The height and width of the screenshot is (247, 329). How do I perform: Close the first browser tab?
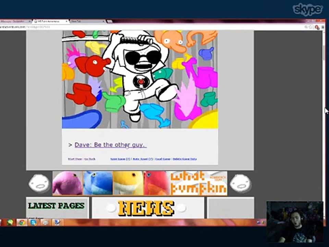30,21
